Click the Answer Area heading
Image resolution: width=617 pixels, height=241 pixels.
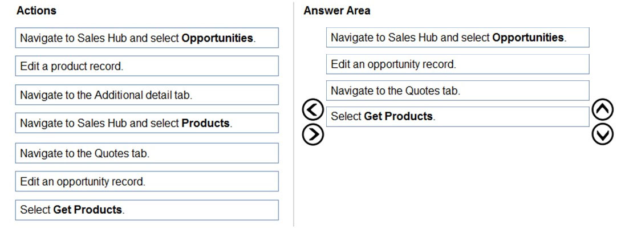pos(337,11)
